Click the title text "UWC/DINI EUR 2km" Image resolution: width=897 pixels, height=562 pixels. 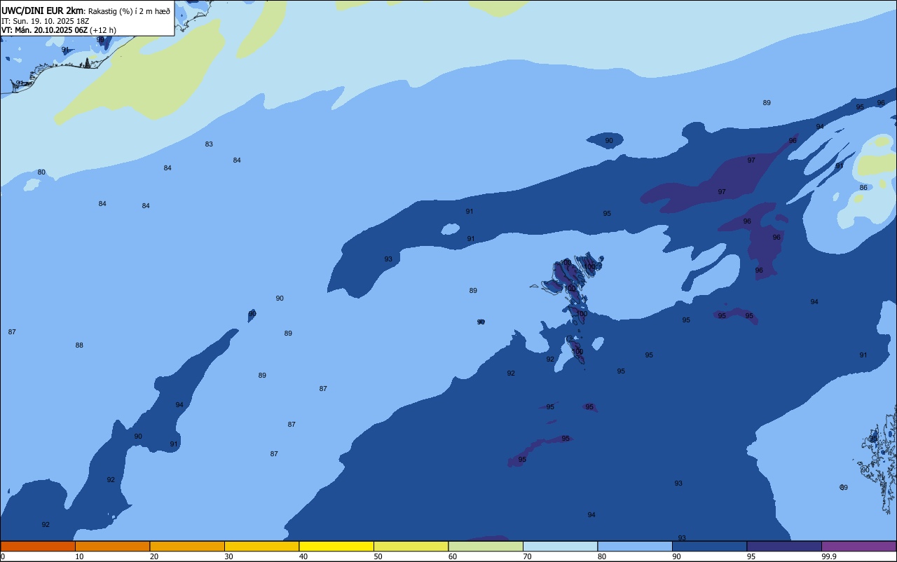point(42,11)
